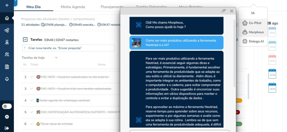Open the document icon in sidebar

coord(7,67)
